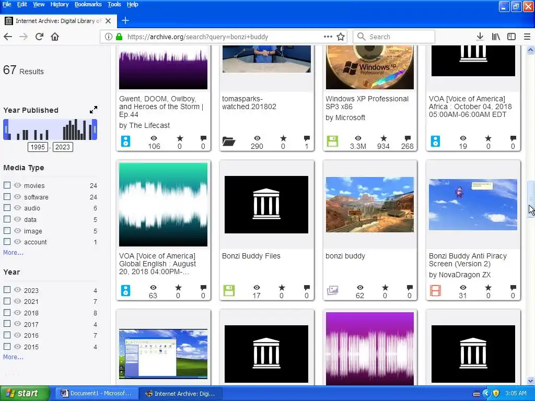Check the 2023 year checkbox
This screenshot has width=535, height=401.
tap(7, 290)
